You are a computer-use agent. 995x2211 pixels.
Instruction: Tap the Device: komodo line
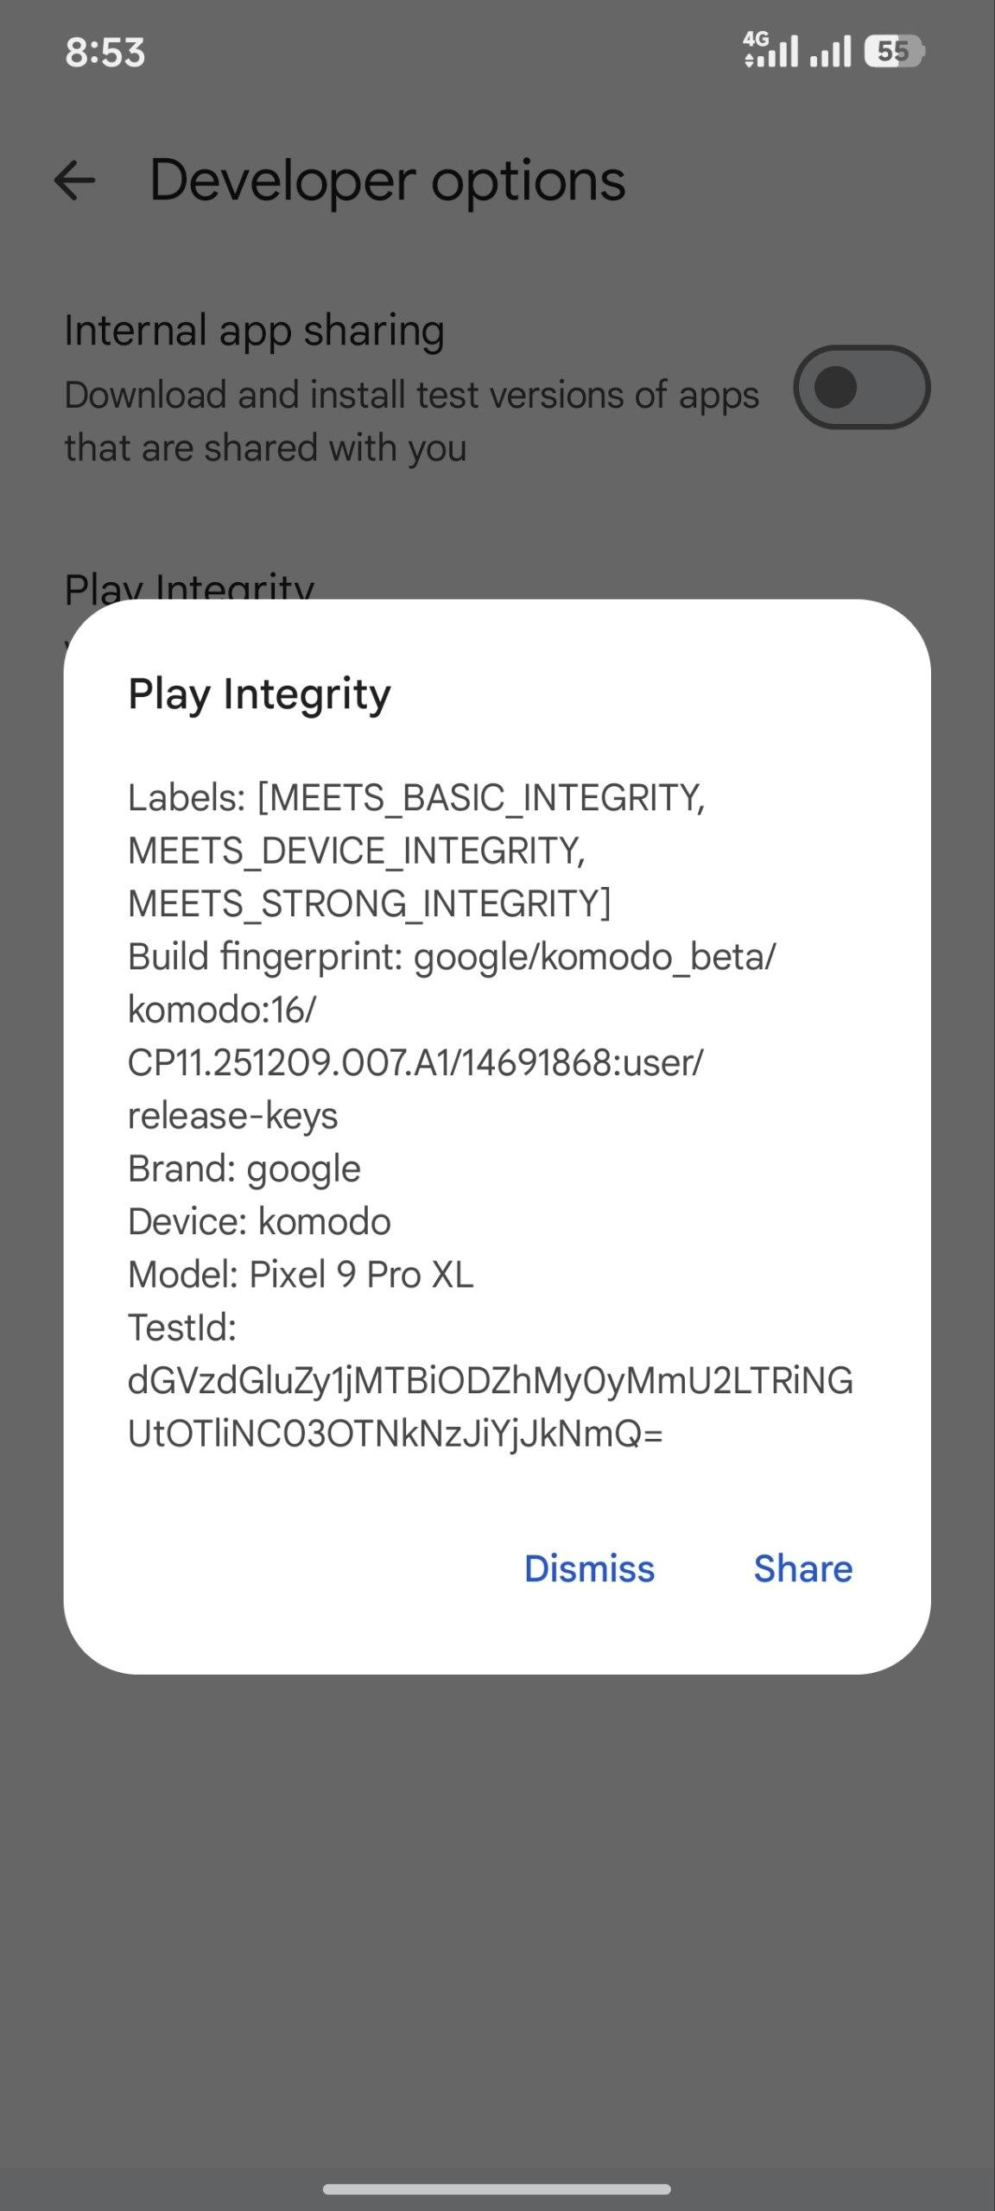click(x=259, y=1222)
